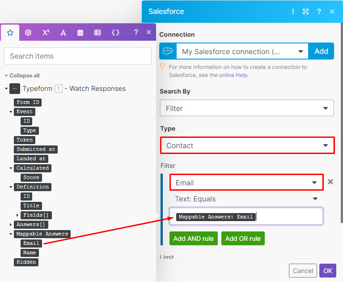Image resolution: width=343 pixels, height=282 pixels.
Task: Open the online Help link
Action: [233, 75]
